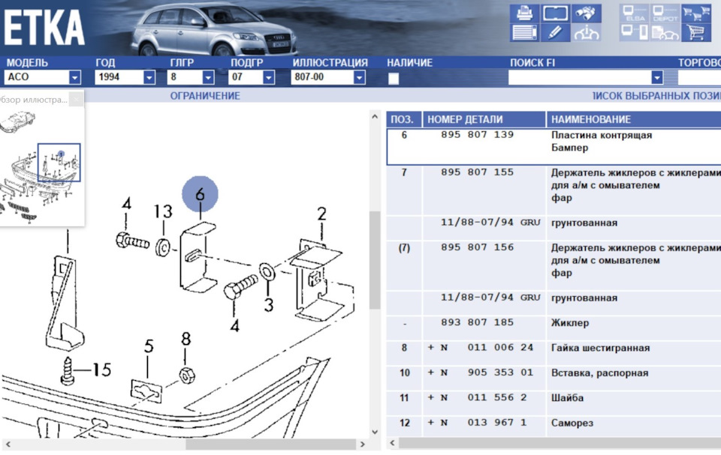721x455 pixels.
Task: Open vehicle info car icon
Action: point(587,32)
